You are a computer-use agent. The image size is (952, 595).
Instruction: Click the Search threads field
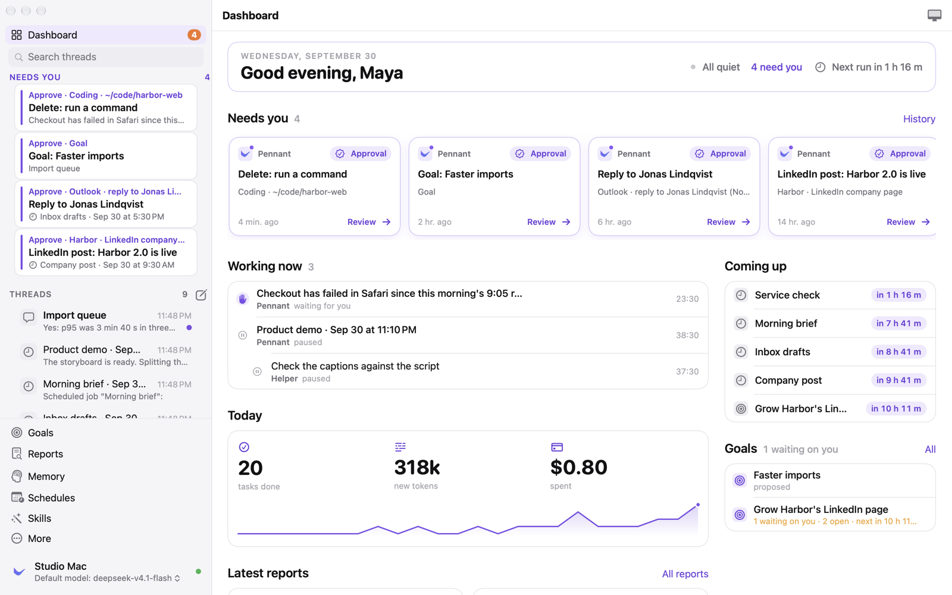(x=106, y=57)
